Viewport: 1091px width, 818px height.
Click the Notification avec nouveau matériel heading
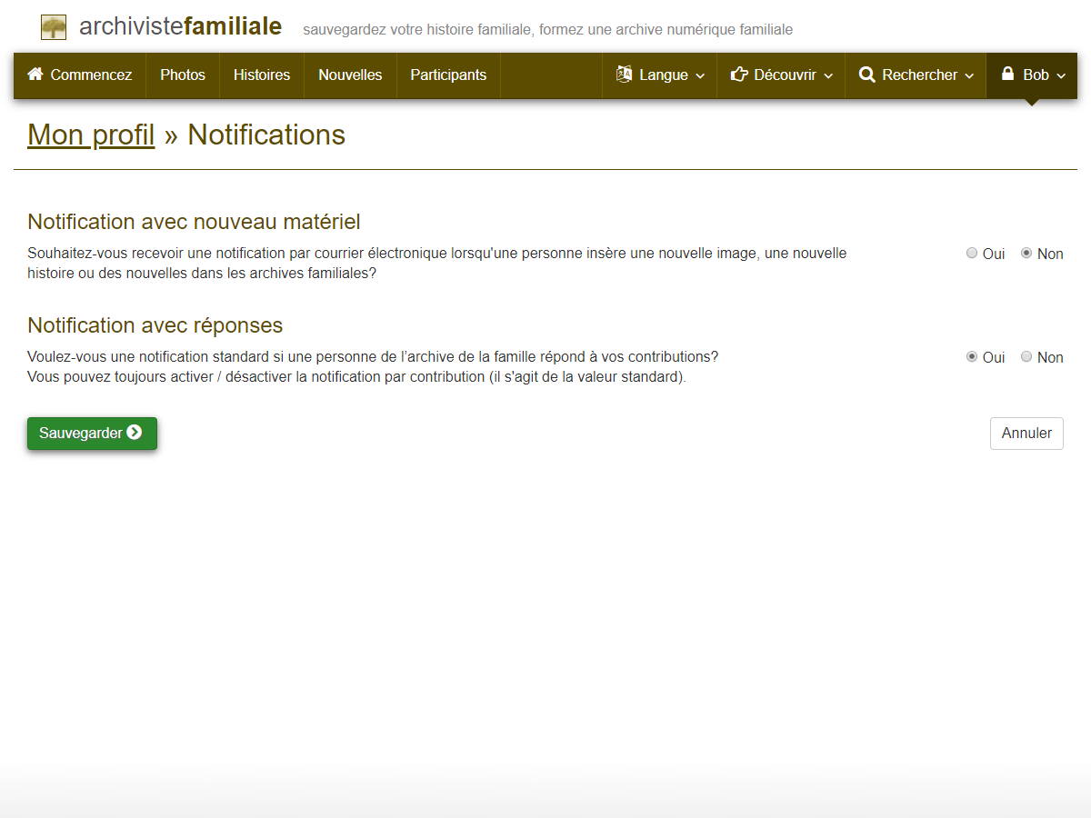pos(194,222)
